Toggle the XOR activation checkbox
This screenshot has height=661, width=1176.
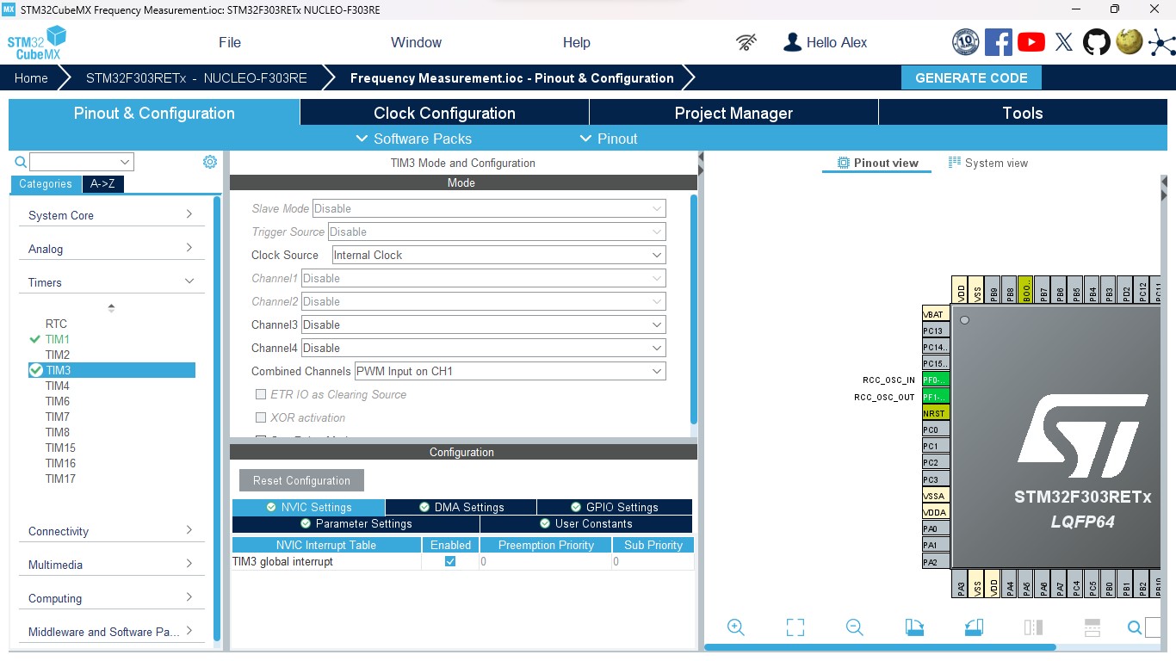261,417
